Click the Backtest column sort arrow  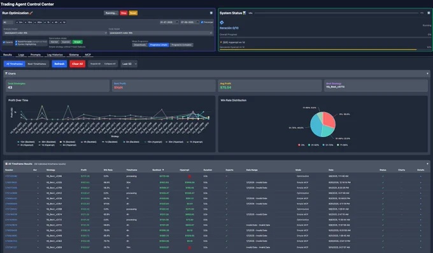[163, 170]
